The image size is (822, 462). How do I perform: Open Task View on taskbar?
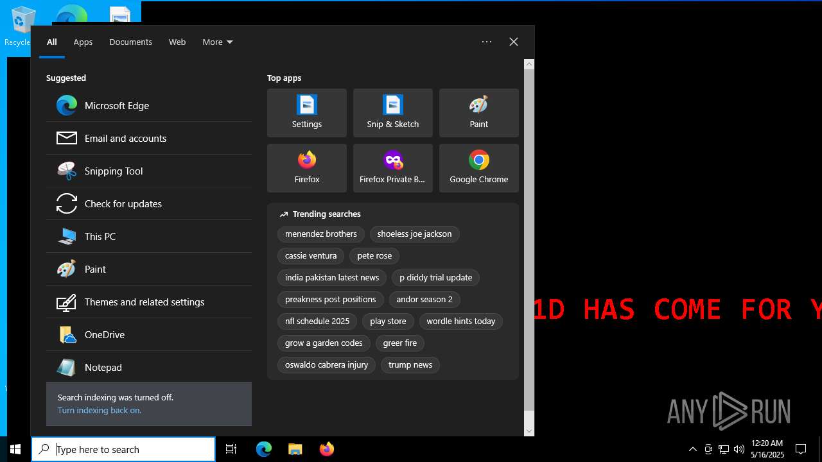(231, 449)
